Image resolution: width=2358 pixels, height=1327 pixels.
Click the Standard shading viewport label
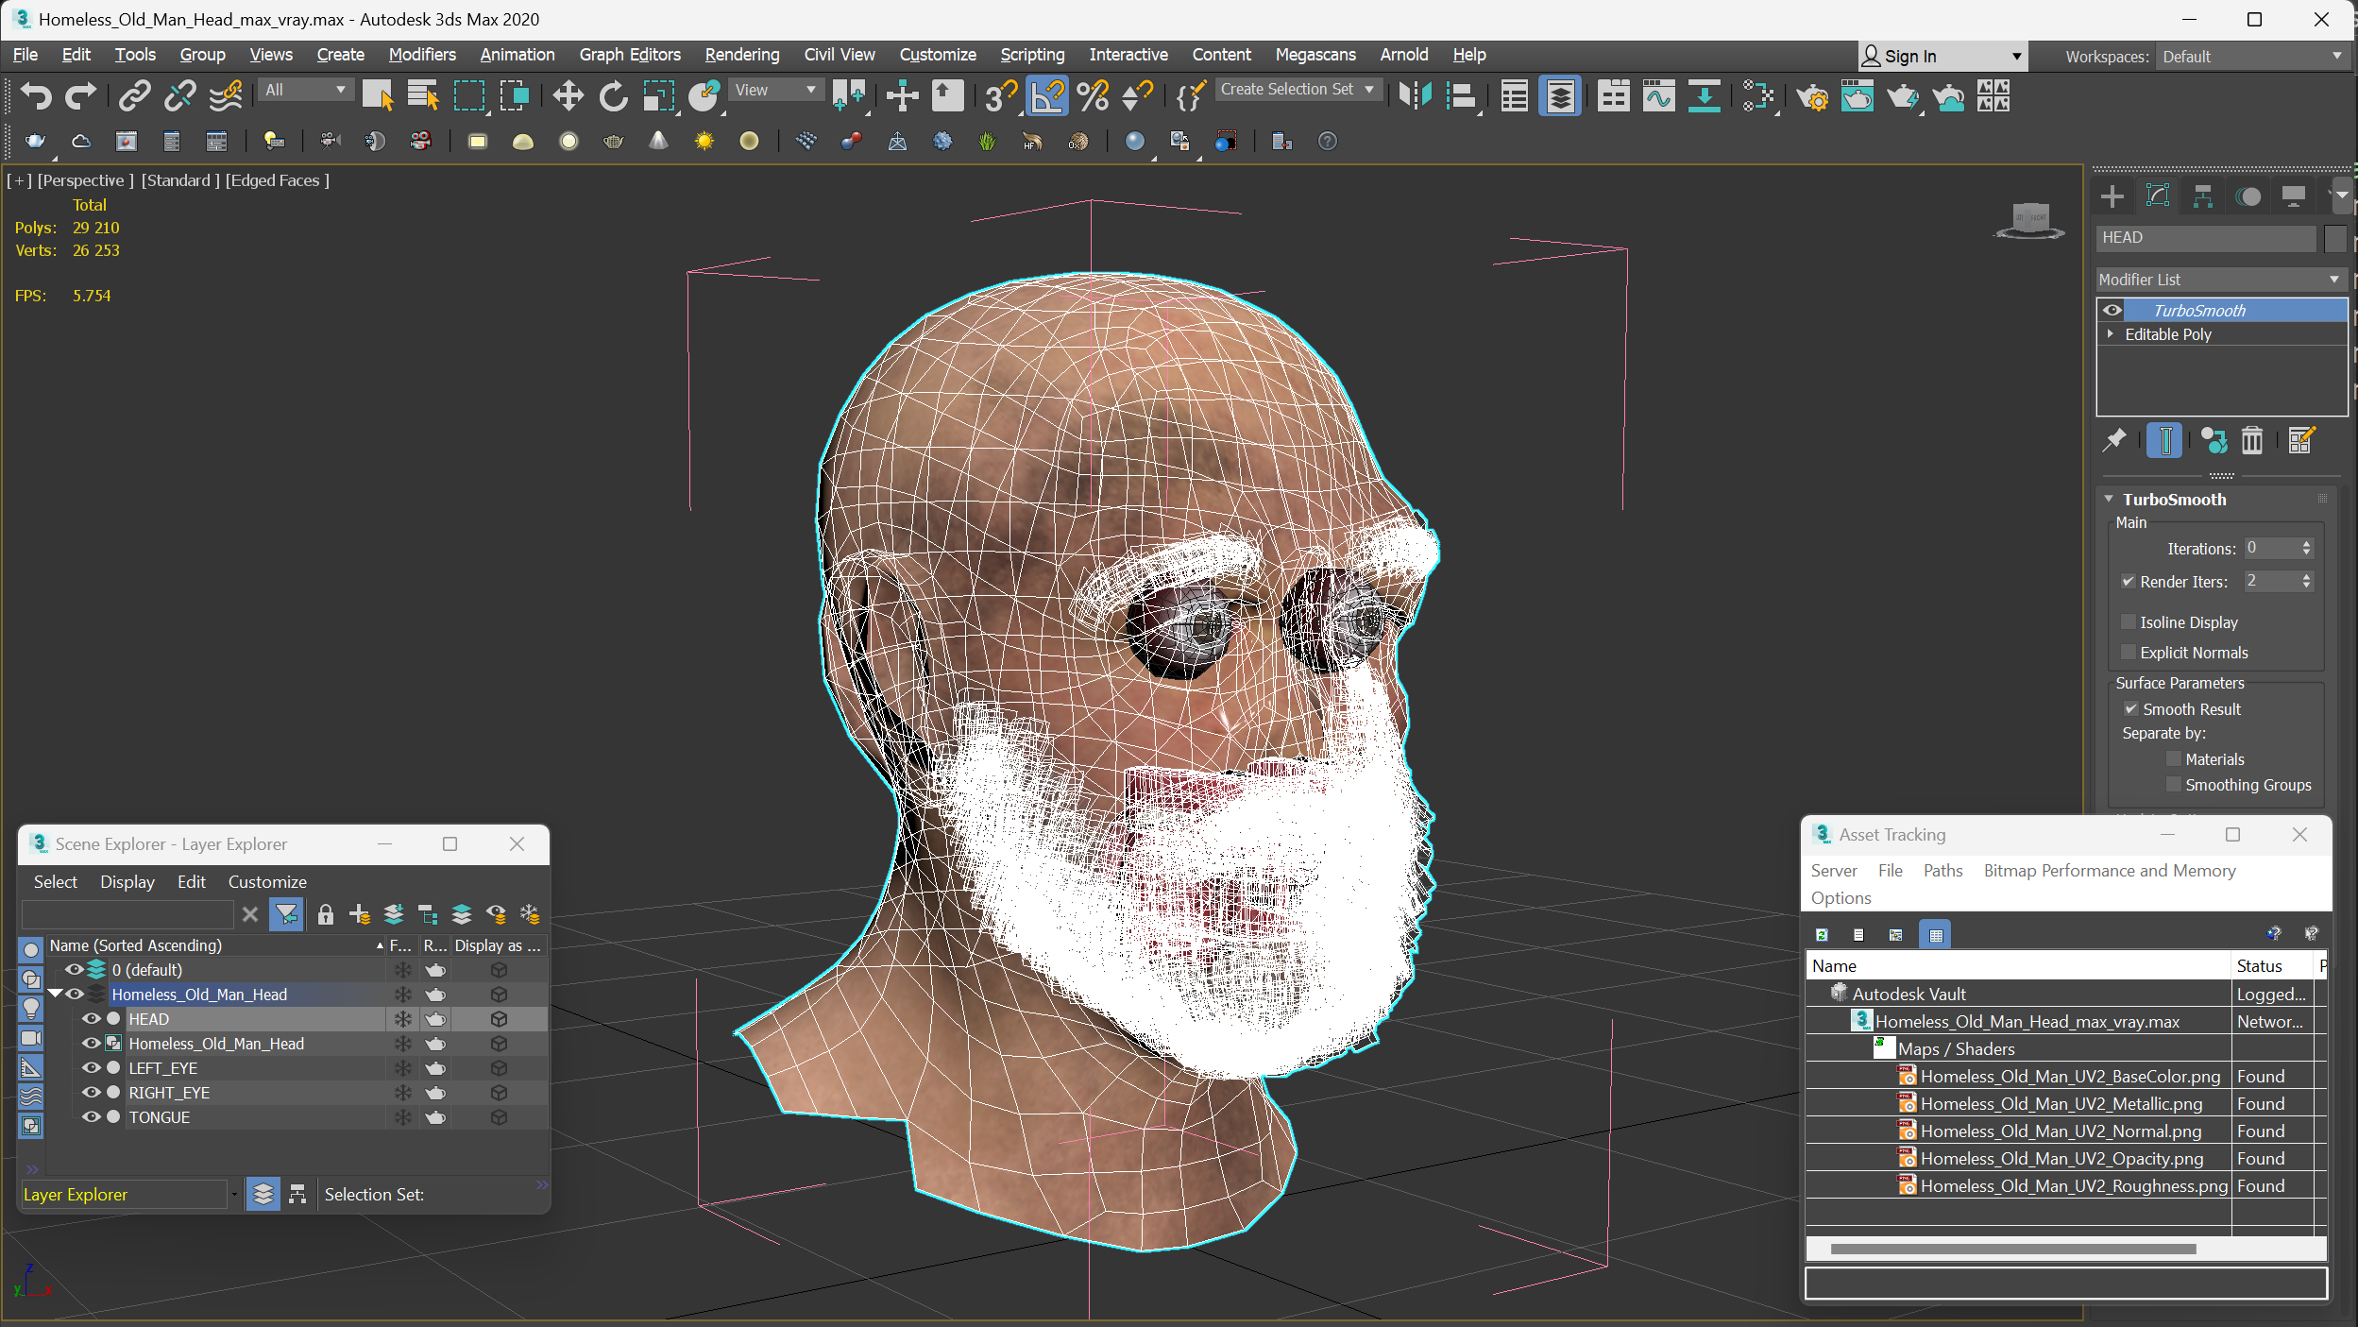[x=180, y=180]
